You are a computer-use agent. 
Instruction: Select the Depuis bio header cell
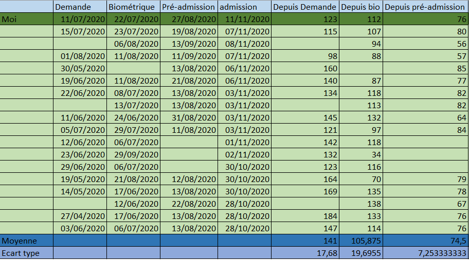coord(361,7)
